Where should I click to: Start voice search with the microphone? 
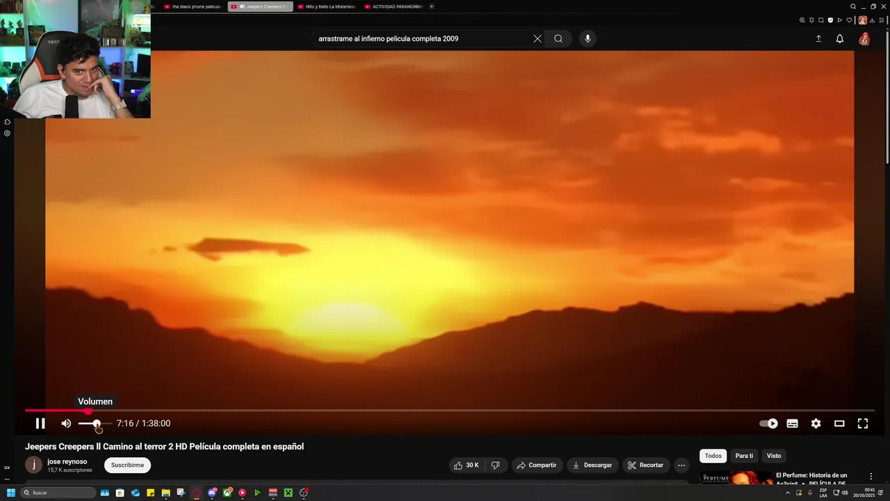point(588,39)
